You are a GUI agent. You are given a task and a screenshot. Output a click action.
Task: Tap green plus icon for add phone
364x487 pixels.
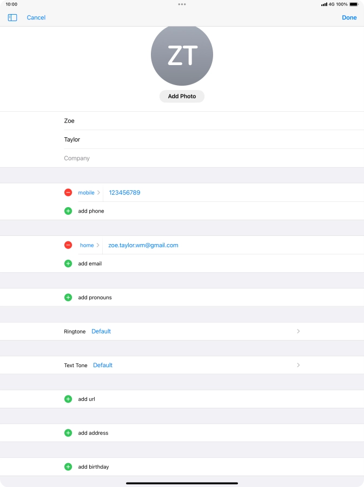point(68,211)
